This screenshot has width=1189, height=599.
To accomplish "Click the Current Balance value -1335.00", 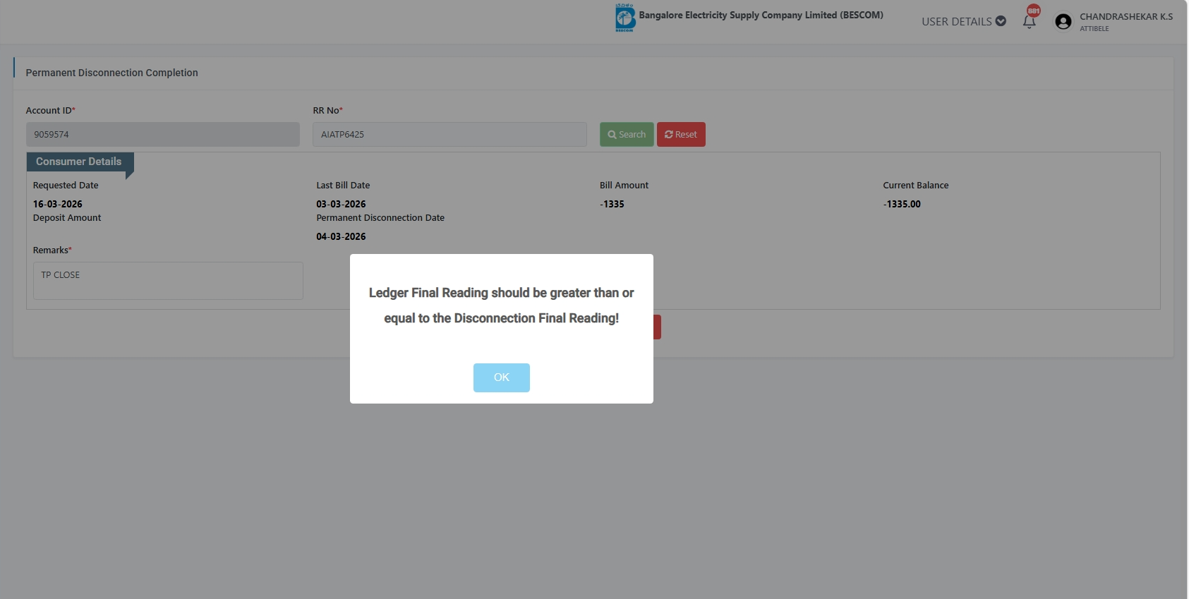I will (x=902, y=204).
